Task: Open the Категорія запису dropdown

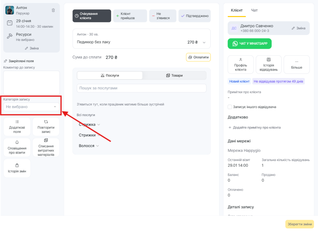Action: click(x=31, y=107)
